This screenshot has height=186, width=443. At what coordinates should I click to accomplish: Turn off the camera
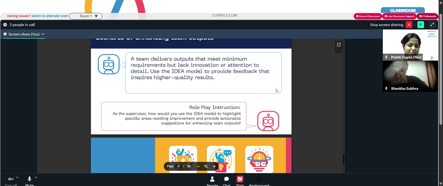point(11,179)
